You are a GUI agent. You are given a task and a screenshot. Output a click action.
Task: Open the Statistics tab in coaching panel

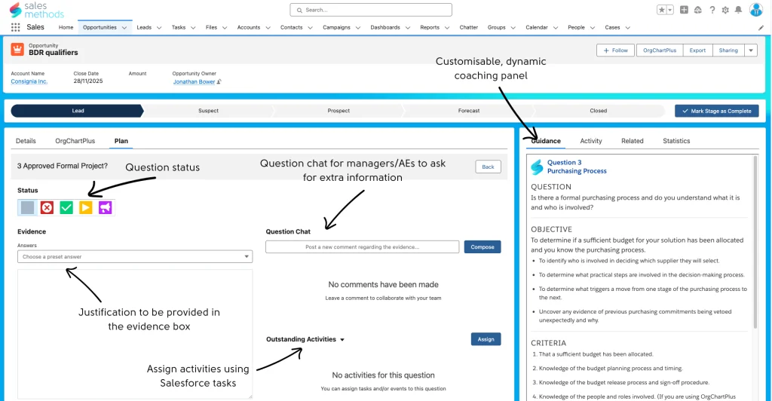(x=676, y=141)
